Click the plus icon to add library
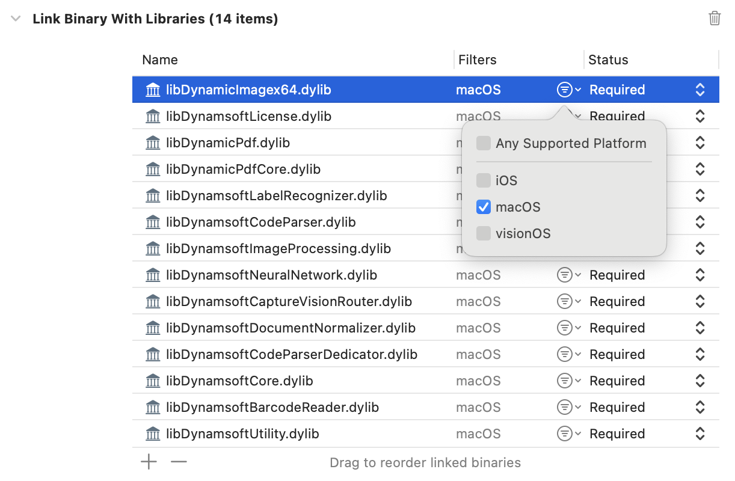 149,462
